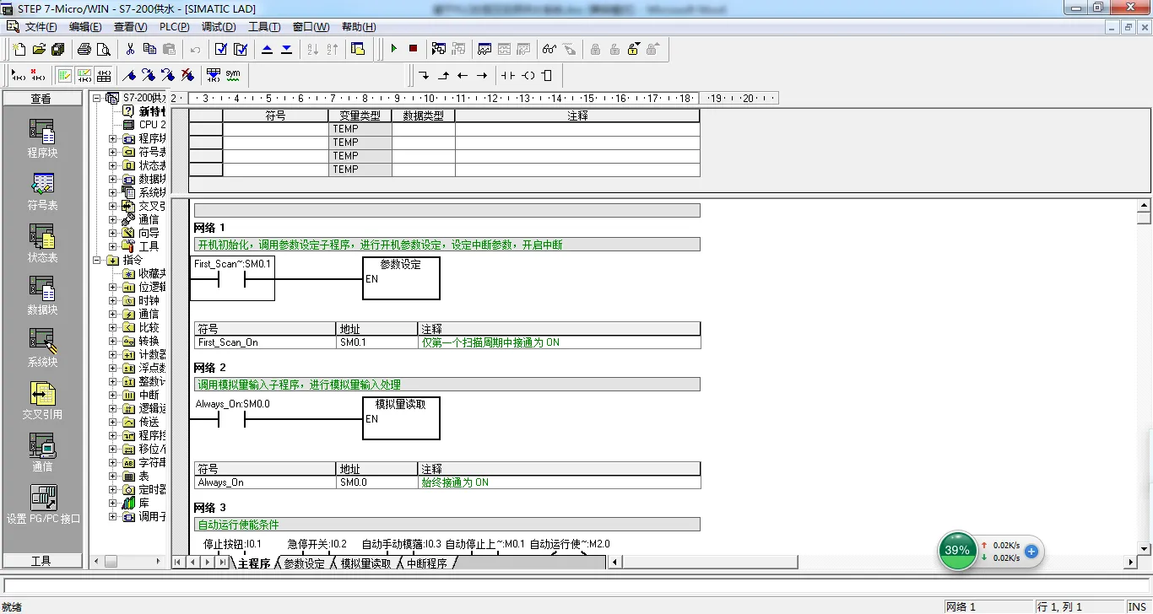
Task: Open a project with the Open folder icon
Action: (38, 49)
